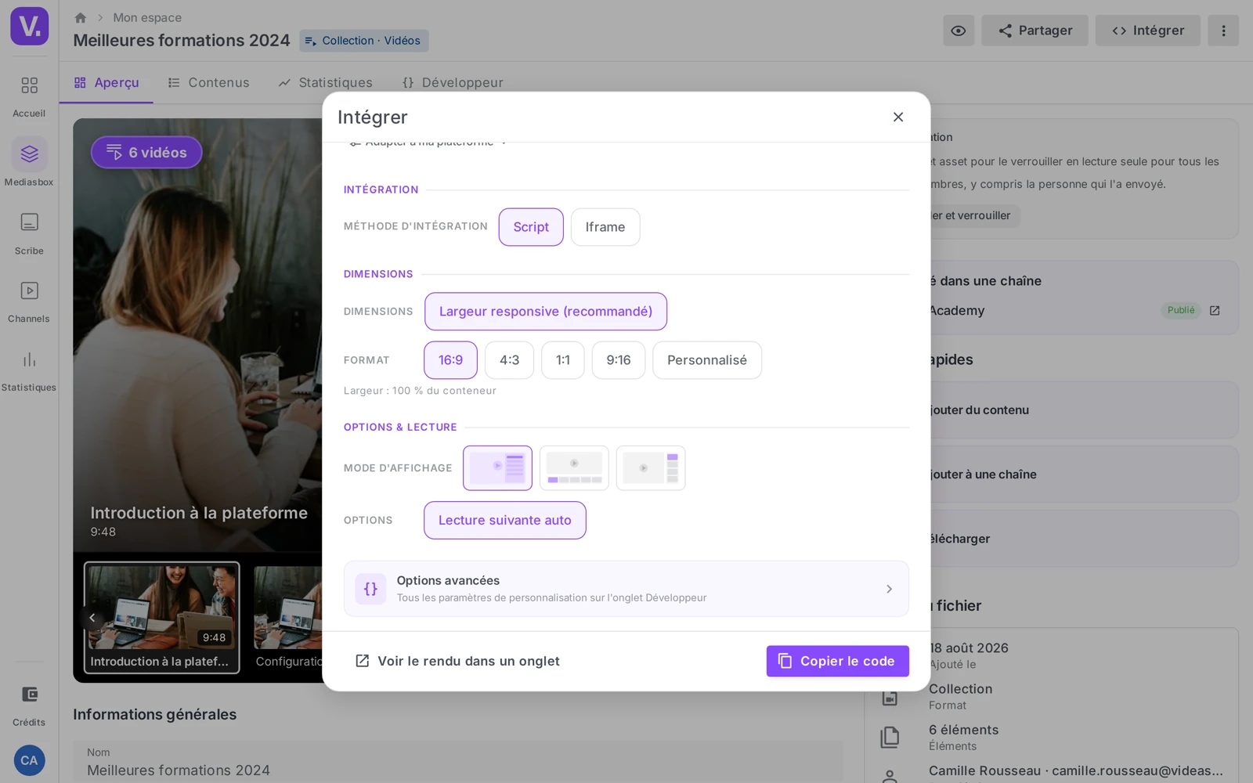The width and height of the screenshot is (1253, 783).
Task: Click Copier le code button
Action: (x=837, y=661)
